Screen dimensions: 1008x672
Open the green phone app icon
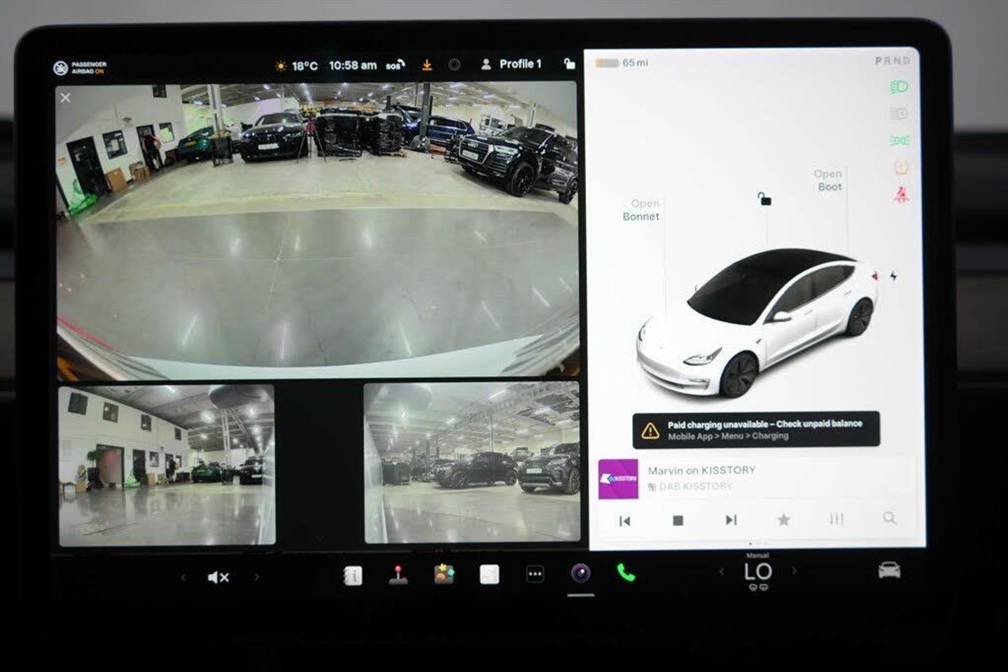tap(626, 573)
